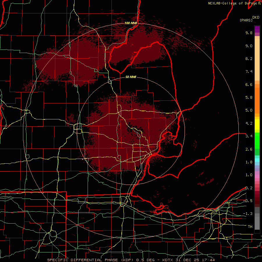Click the 0.2 scale value
The width and height of the screenshot is (262, 262).
coord(249,188)
